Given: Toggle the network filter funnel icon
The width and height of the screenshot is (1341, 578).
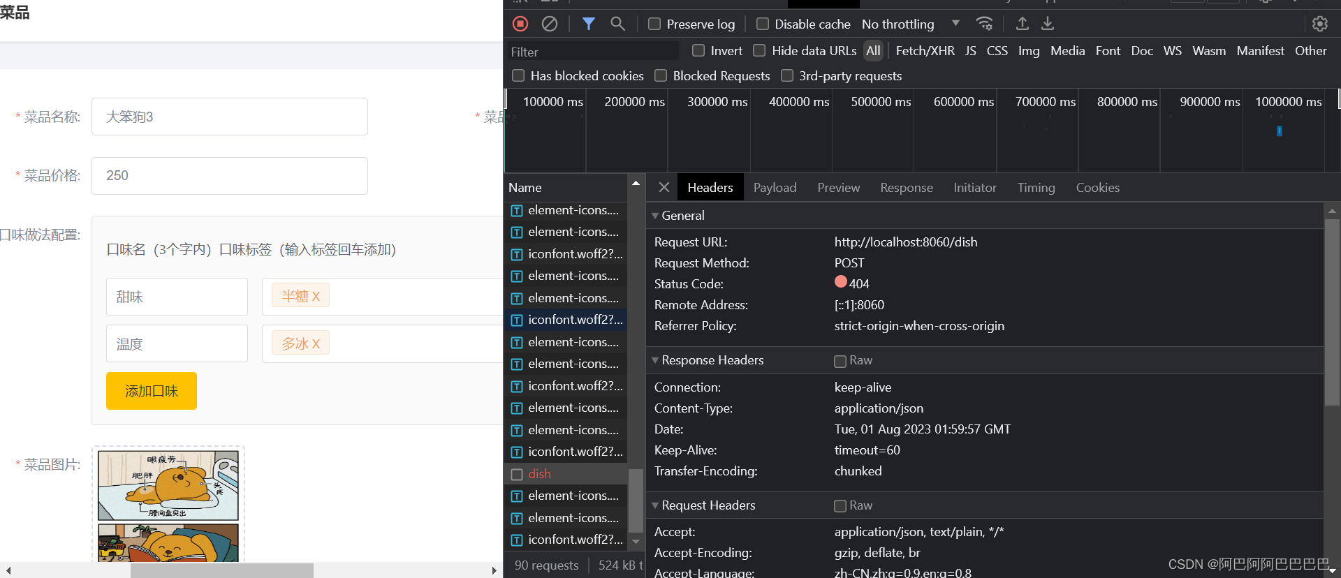Looking at the screenshot, I should pyautogui.click(x=589, y=24).
